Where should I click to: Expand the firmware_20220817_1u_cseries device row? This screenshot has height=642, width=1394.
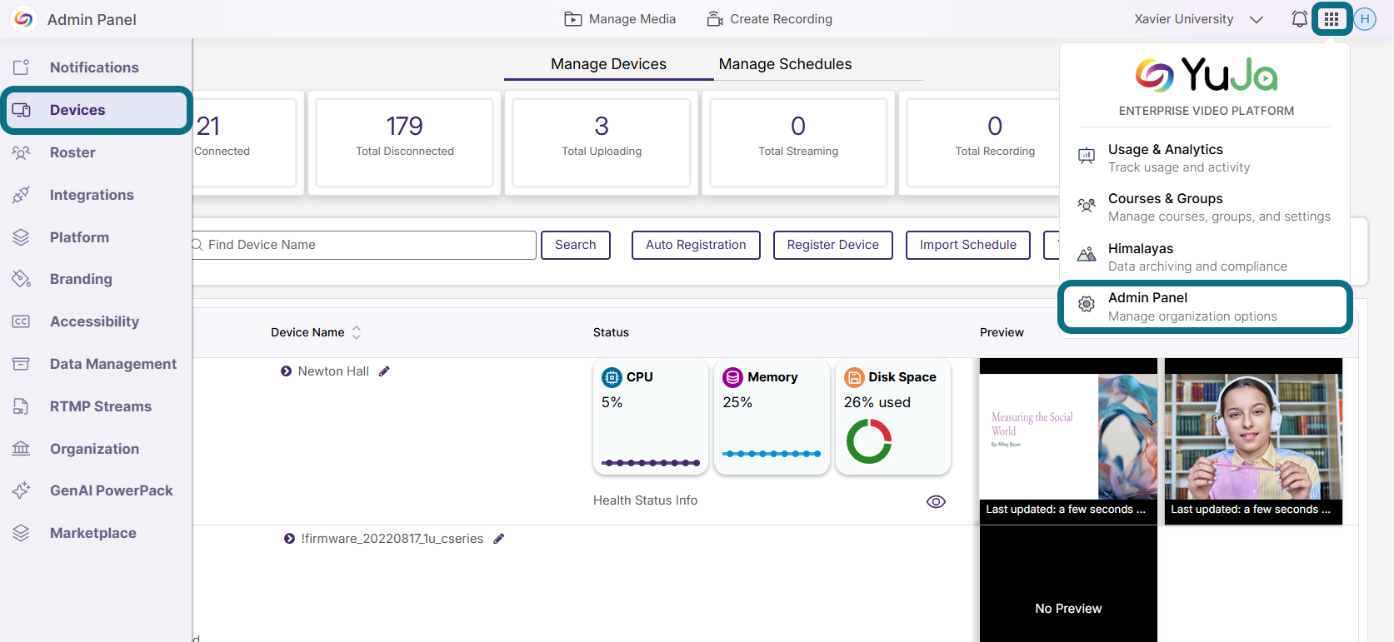coord(289,539)
